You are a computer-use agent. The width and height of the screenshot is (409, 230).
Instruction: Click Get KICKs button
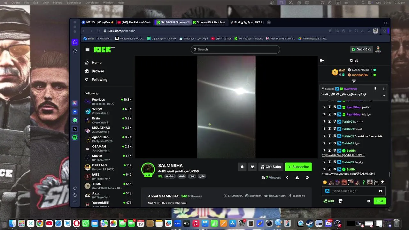[362, 50]
